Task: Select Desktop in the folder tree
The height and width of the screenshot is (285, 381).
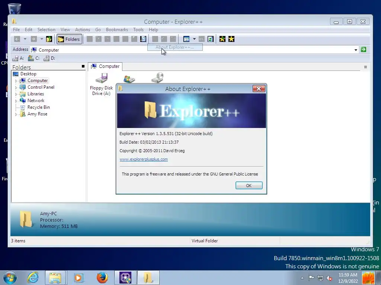Action: pyautogui.click(x=28, y=74)
